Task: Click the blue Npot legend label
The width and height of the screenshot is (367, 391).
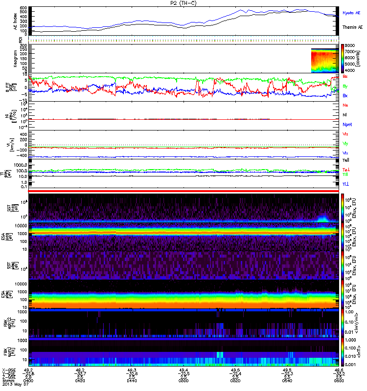Action: [x=346, y=124]
